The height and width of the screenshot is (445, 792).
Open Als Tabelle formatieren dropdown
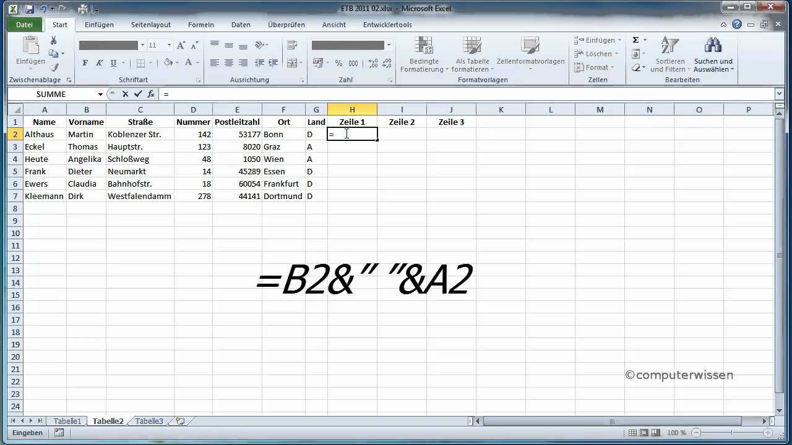[x=472, y=54]
